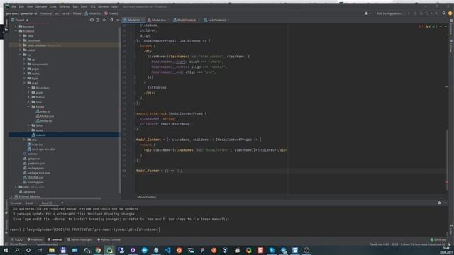Screen dimensions: 454x255
Task: Expand the public folder
Action: tap(21, 50)
